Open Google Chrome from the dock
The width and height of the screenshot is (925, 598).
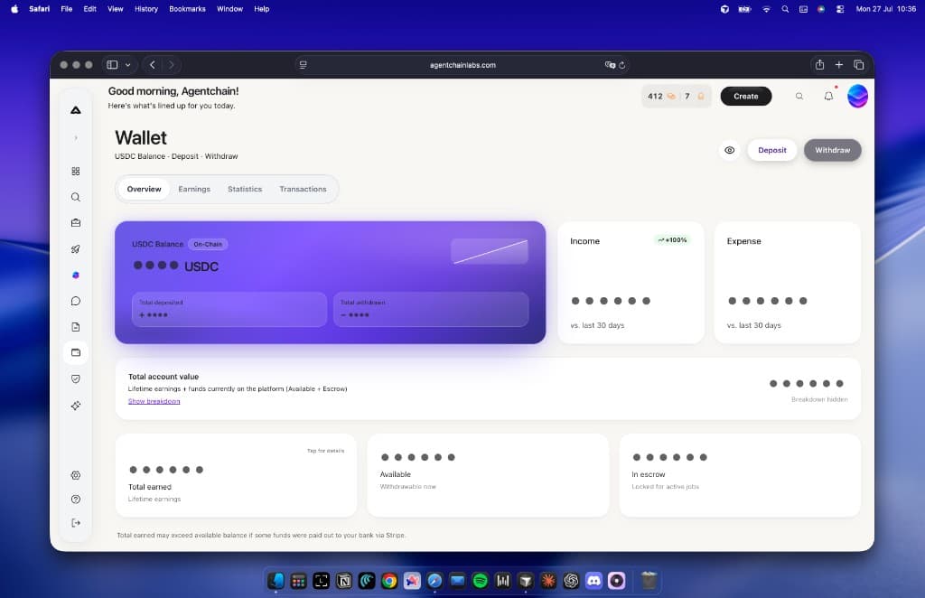tap(389, 581)
